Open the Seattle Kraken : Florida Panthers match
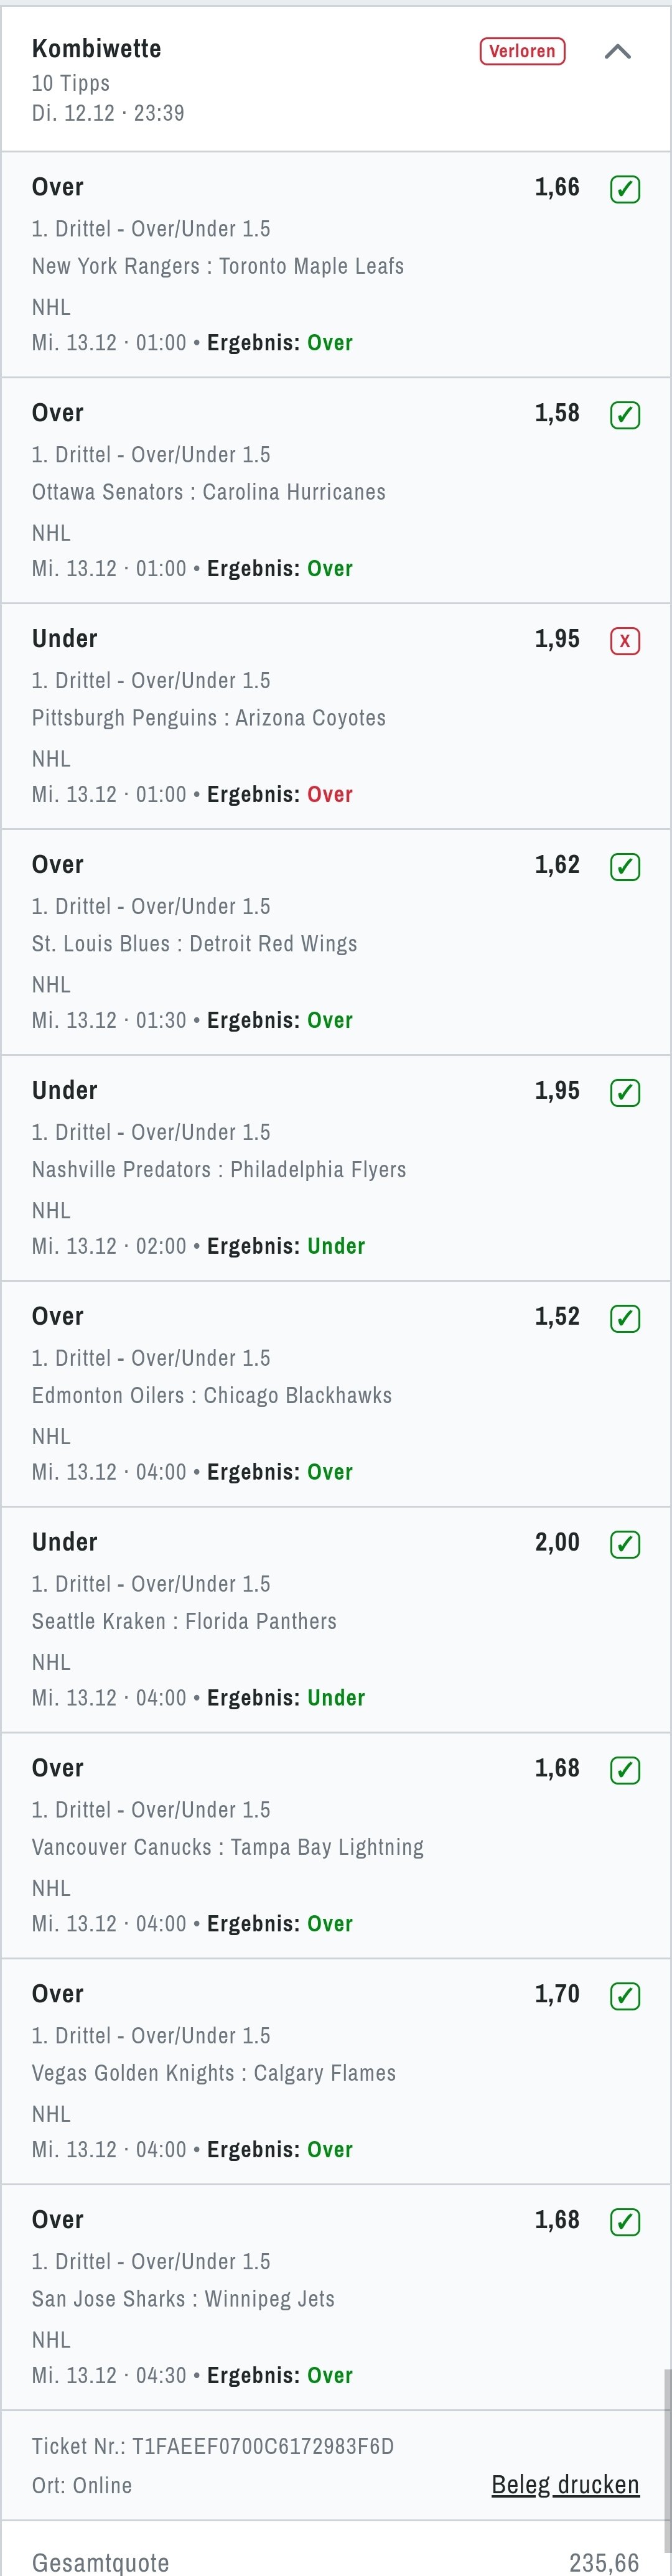Viewport: 672px width, 2576px height. click(x=184, y=1622)
